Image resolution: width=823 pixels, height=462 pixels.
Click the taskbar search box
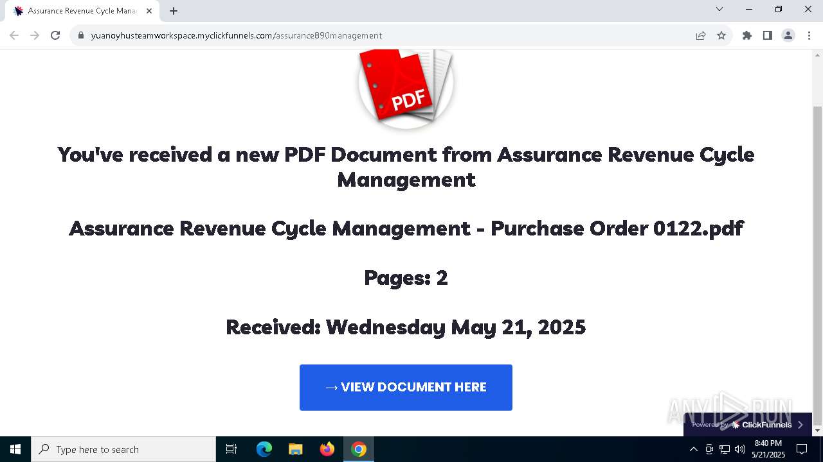tap(123, 449)
